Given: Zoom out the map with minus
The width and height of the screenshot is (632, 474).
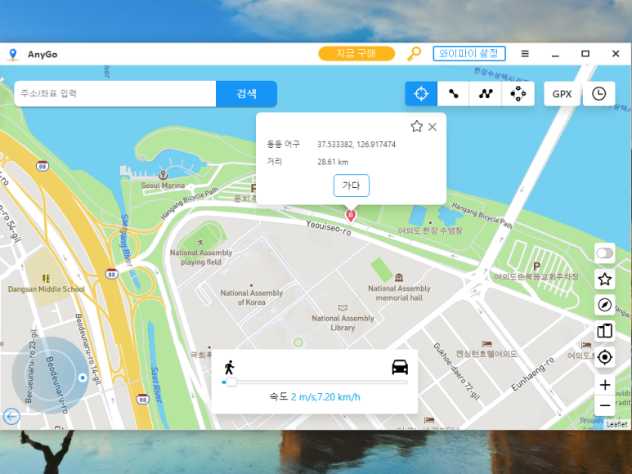Looking at the screenshot, I should coord(604,405).
